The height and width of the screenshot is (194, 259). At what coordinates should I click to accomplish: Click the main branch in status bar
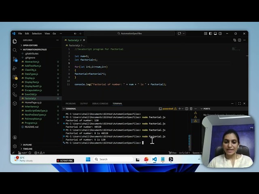point(23,153)
